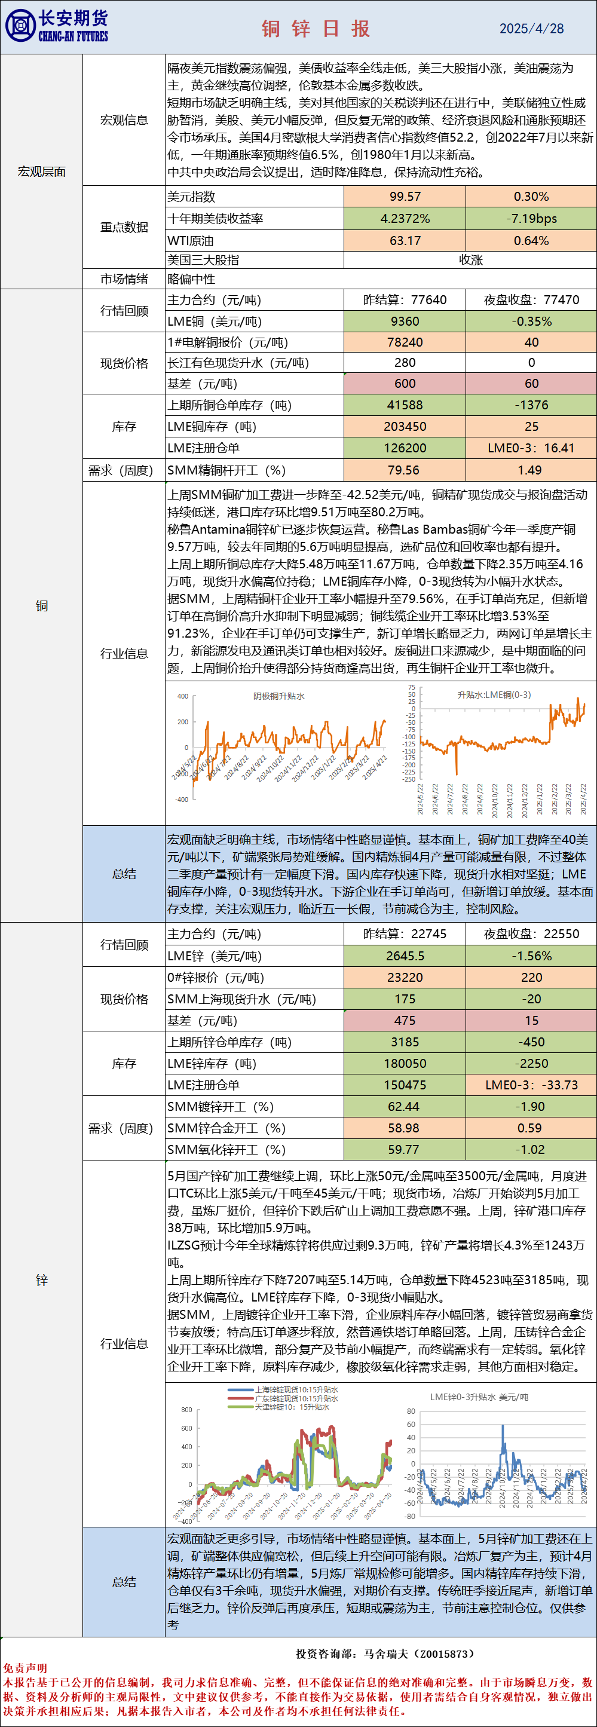Select the zinc 夜盘收盘：22550 cell
This screenshot has height=1727, width=597.
(531, 934)
